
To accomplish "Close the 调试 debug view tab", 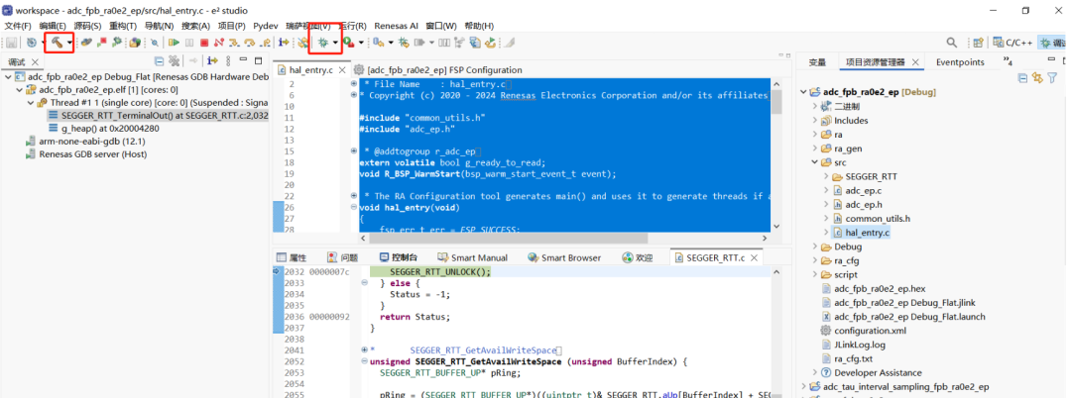I will (36, 62).
